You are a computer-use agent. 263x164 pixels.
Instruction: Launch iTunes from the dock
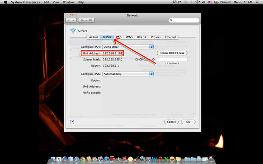click(x=106, y=159)
